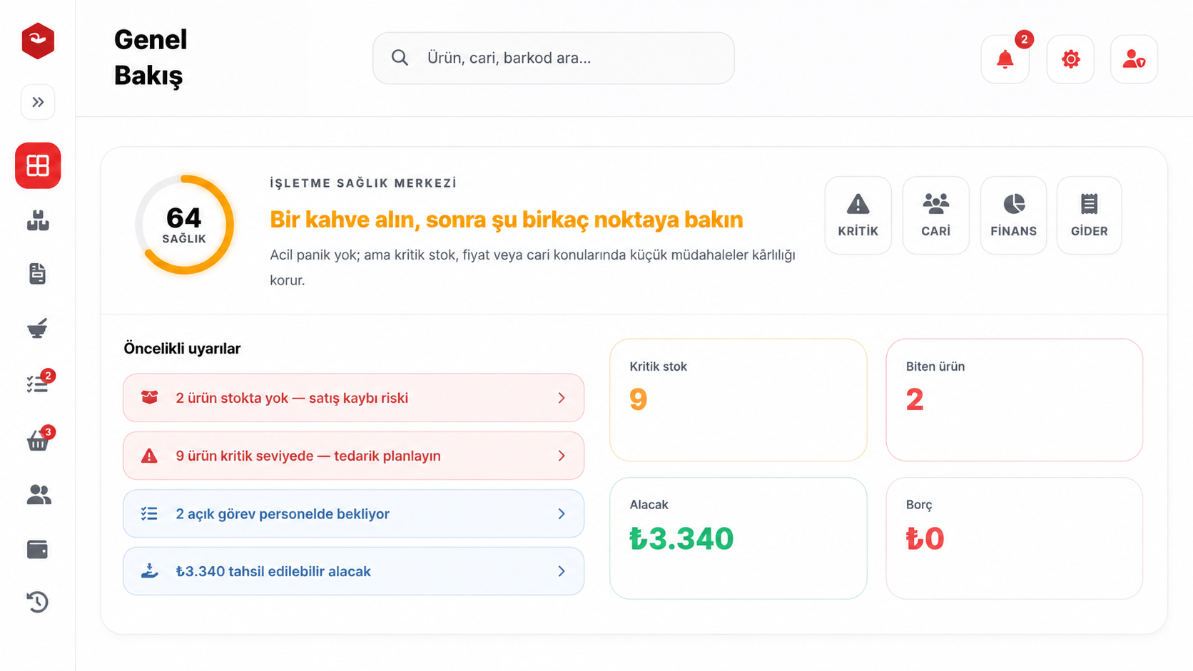Open the Kritik stok card
Screen dimensions: 1193x671
[x=738, y=400]
